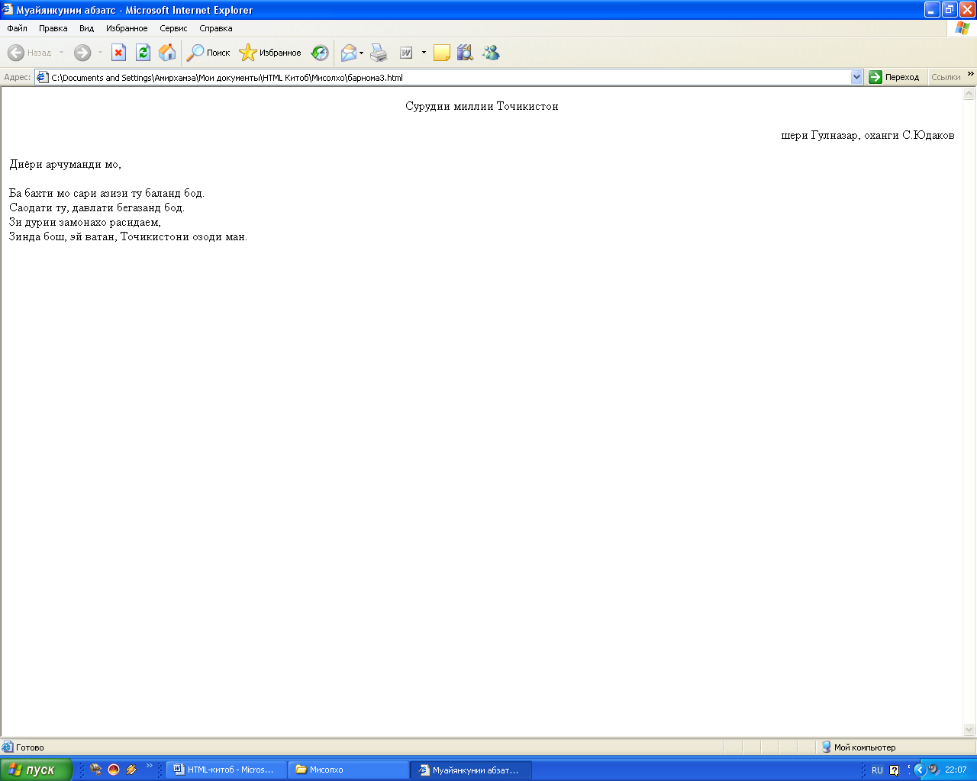The image size is (977, 781).
Task: Open the Файл menu
Action: point(17,28)
